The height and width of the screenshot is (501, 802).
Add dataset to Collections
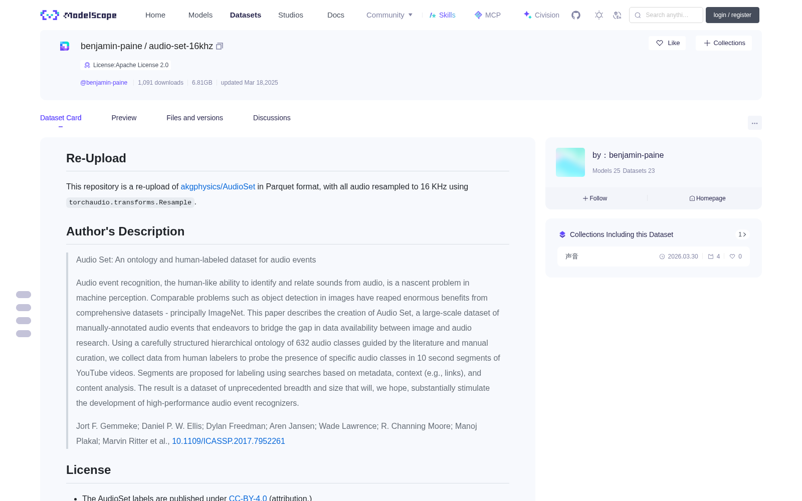[x=724, y=43]
